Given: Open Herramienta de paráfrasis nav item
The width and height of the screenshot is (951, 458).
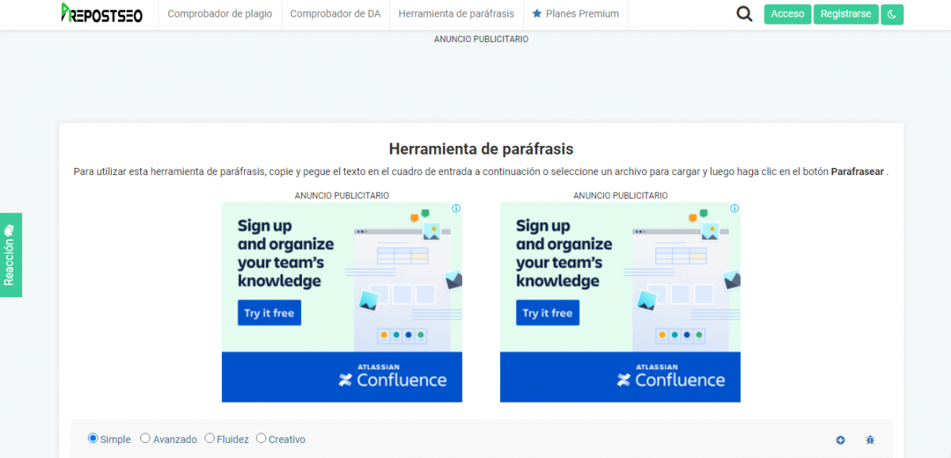Looking at the screenshot, I should pos(456,14).
